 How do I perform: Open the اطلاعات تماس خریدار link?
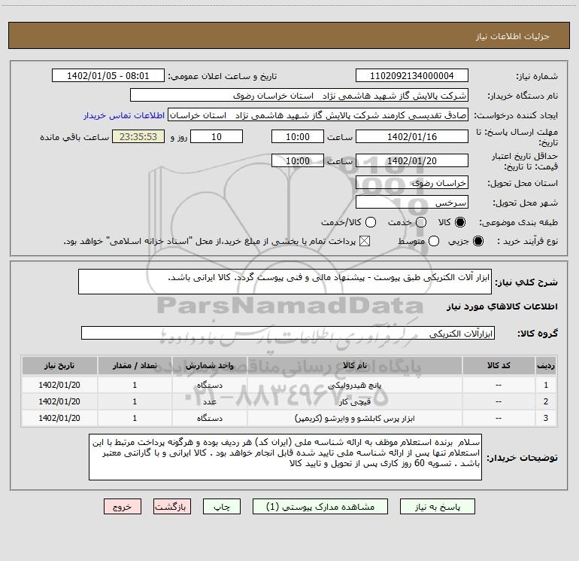(124, 115)
